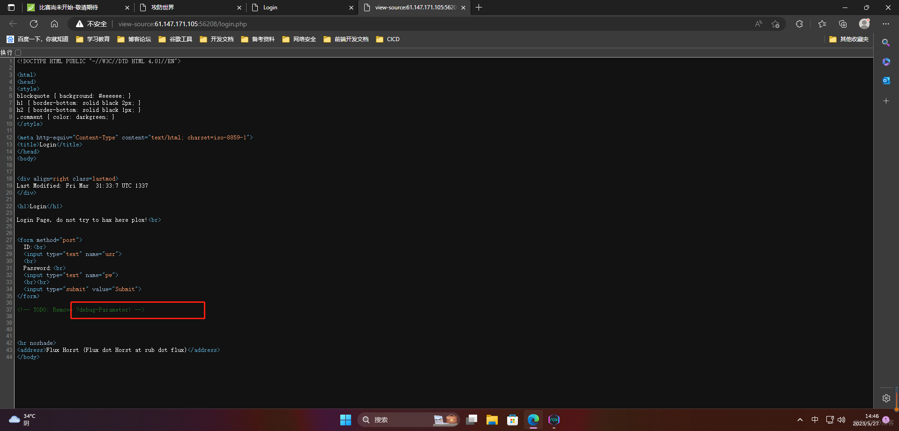The height and width of the screenshot is (431, 899).
Task: Open the weather widget 34°C
Action: 22,420
